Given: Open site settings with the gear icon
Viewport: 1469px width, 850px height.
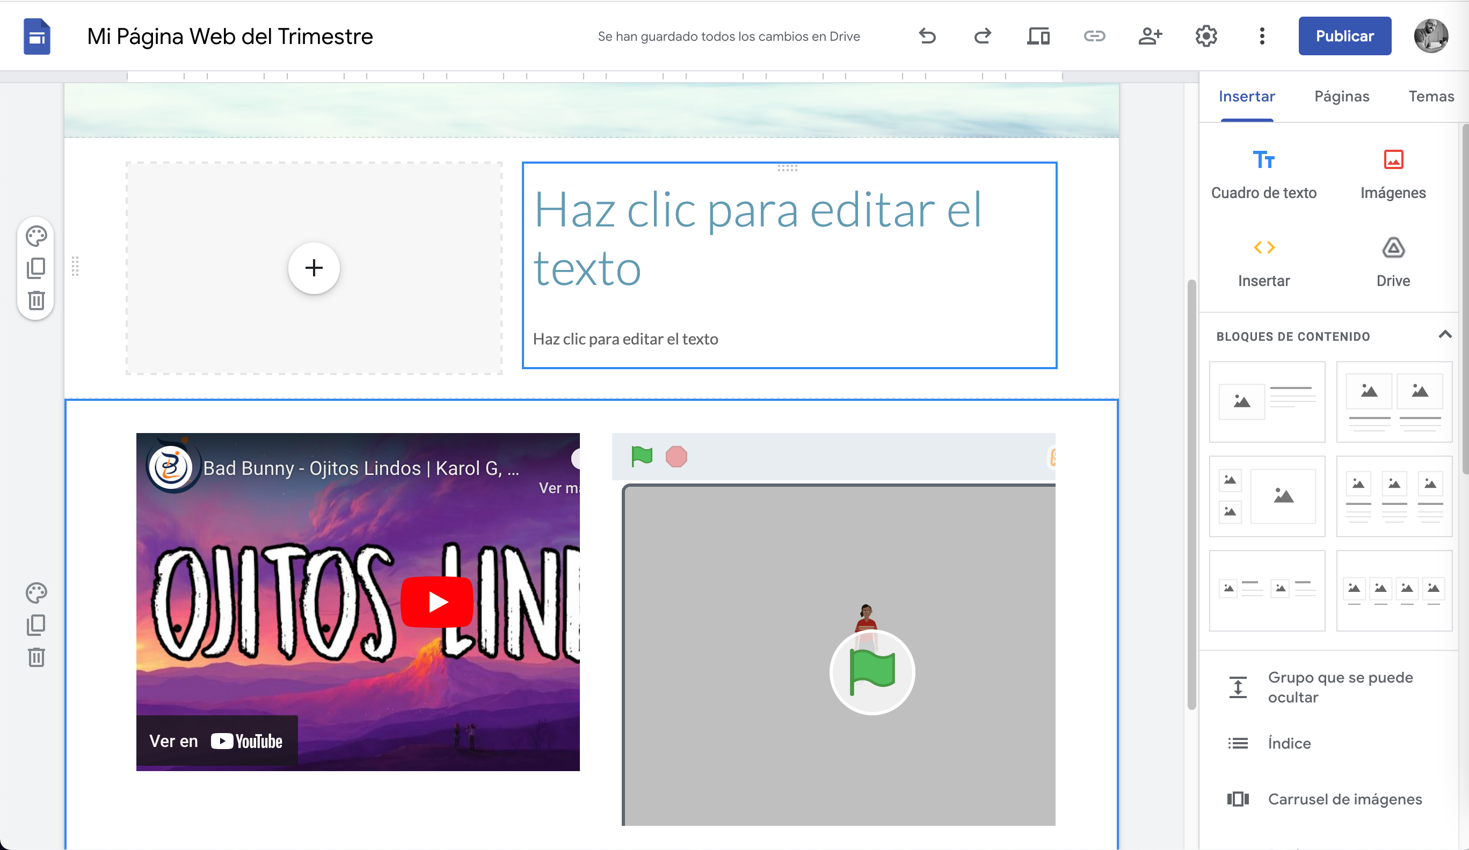Looking at the screenshot, I should click(x=1205, y=35).
